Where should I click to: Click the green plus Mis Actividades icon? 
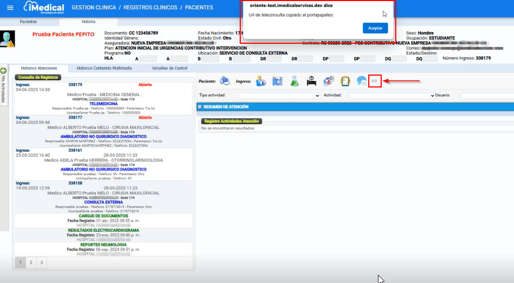coord(4,71)
